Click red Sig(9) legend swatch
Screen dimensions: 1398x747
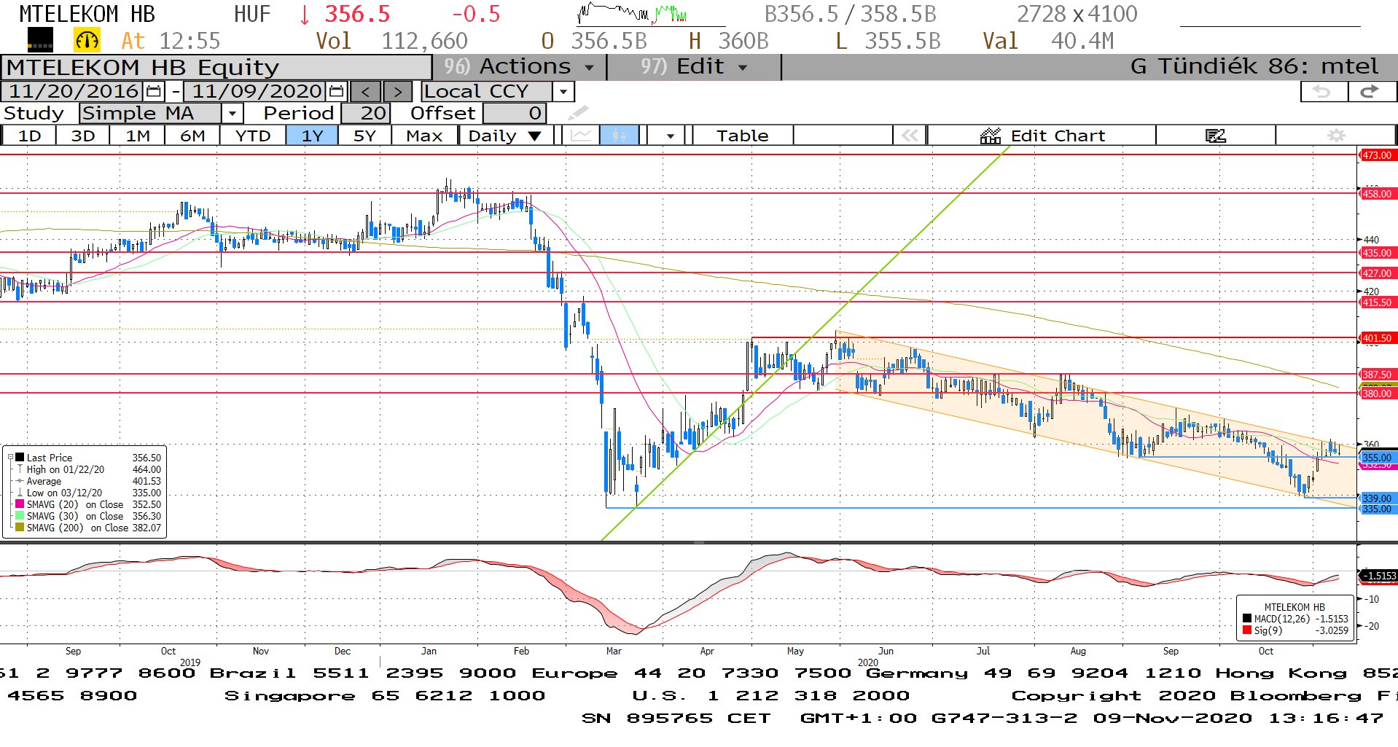1247,630
